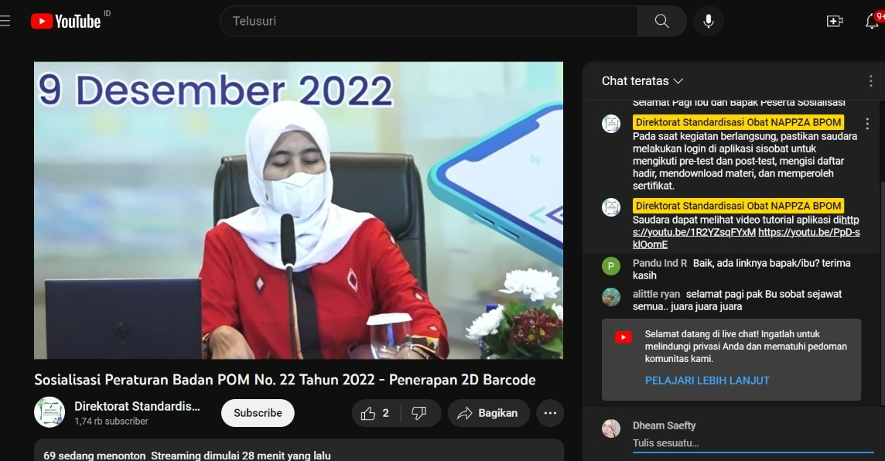Open the Create video icon
Screen dimensions: 885x461
835,22
